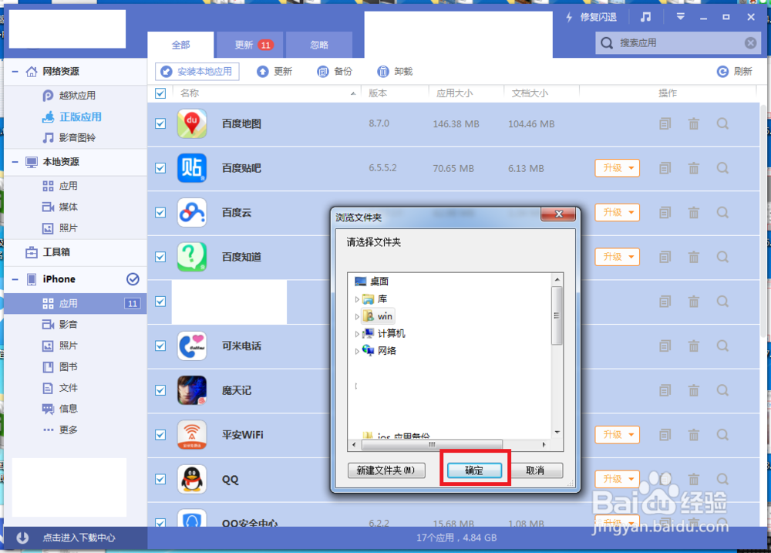Click the 可米电话 app icon
Viewport: 771px width, 553px height.
(192, 346)
